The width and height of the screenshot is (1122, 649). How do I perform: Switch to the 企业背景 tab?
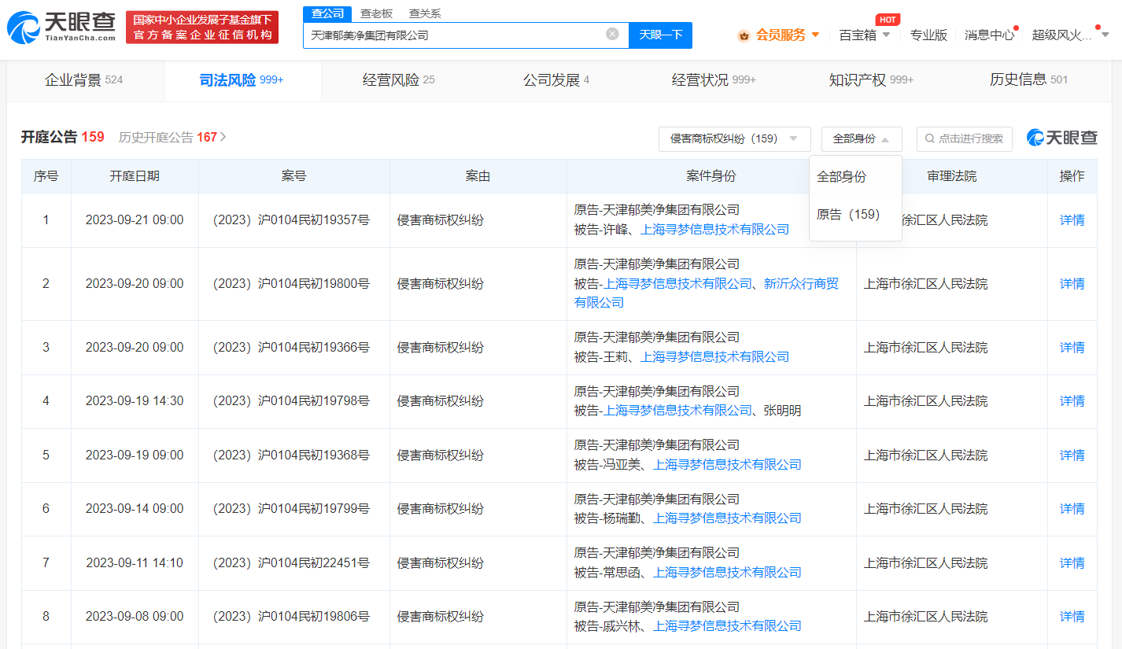click(x=84, y=79)
